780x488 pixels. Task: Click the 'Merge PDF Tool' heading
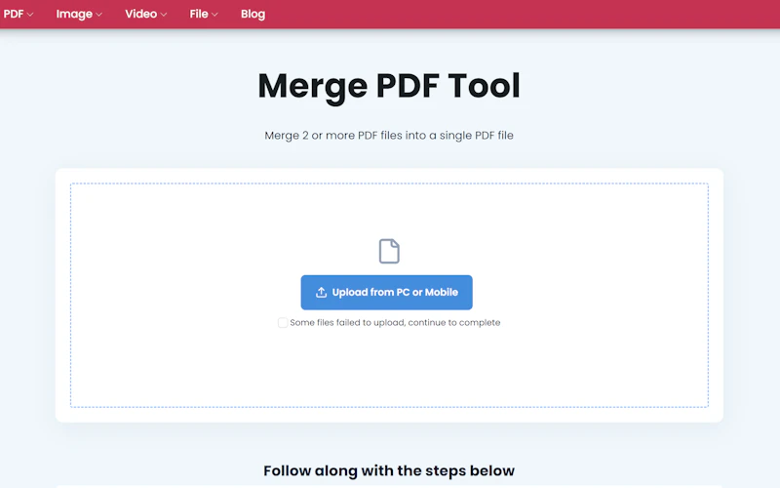389,86
